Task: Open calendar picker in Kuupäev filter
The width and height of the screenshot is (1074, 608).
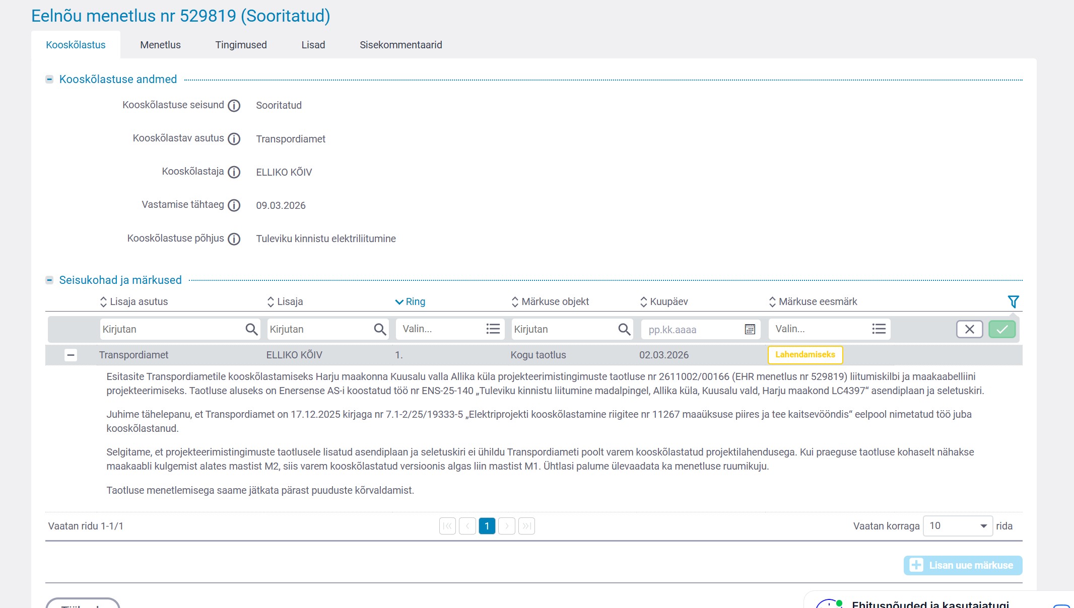Action: click(750, 329)
